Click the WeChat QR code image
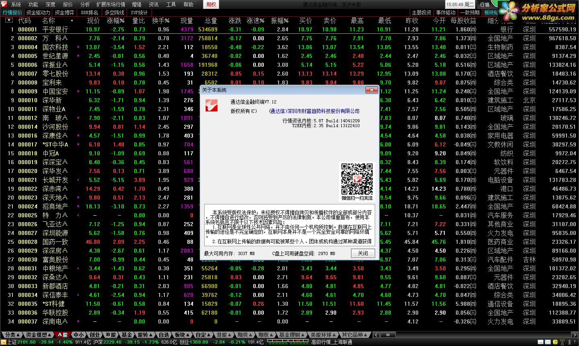Viewport: 579px width, 346px height. (x=357, y=179)
